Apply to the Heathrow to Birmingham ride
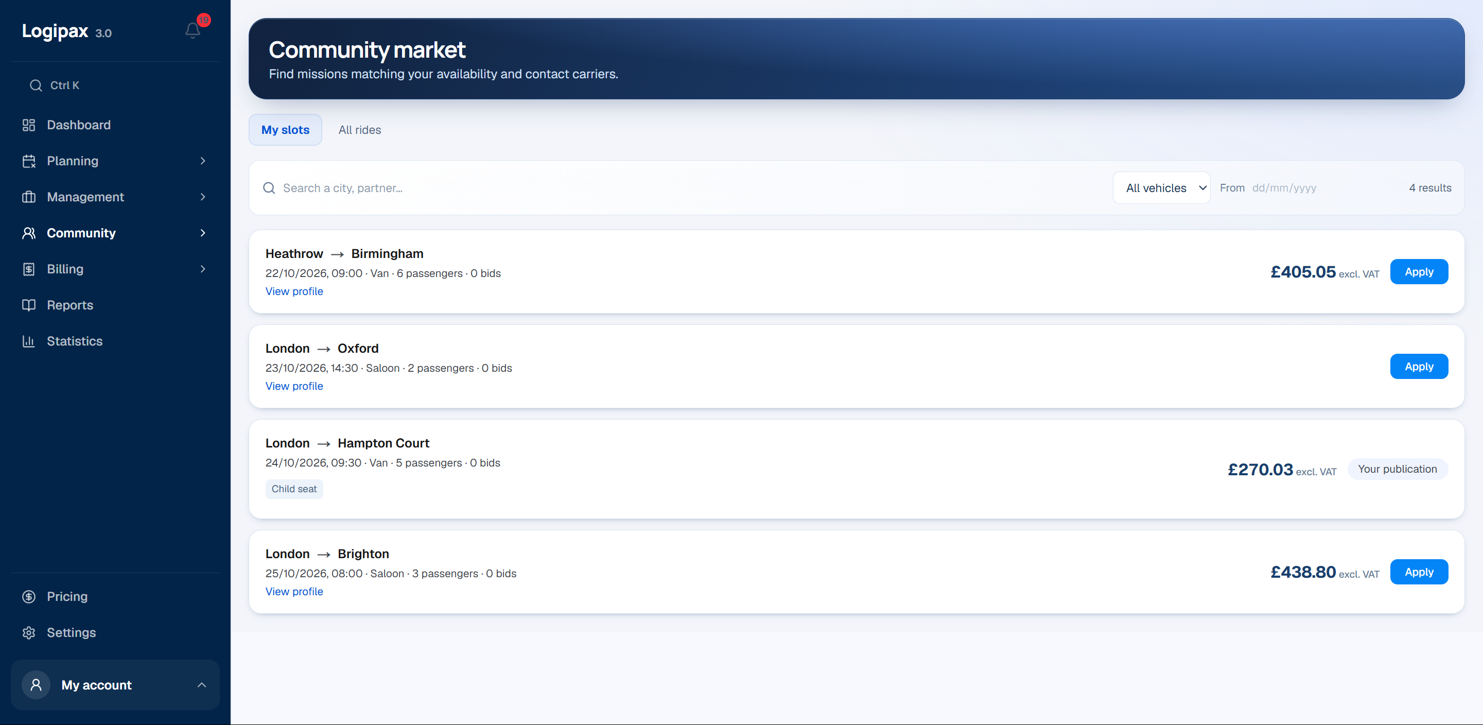Screen dimensions: 1483x725 (1419, 272)
